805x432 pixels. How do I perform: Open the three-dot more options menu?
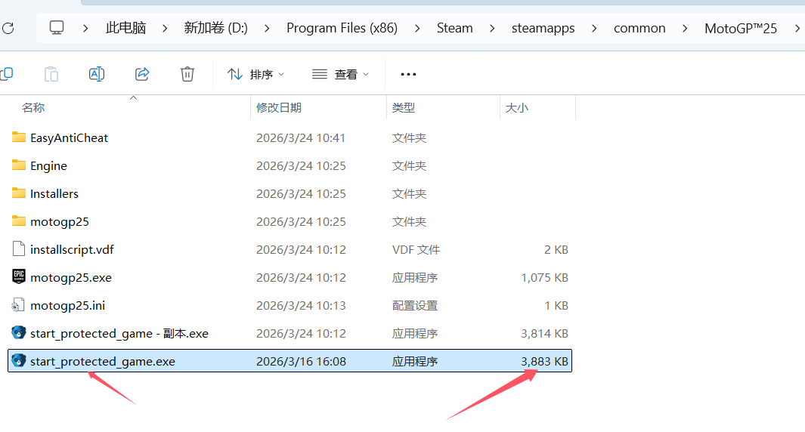(408, 74)
